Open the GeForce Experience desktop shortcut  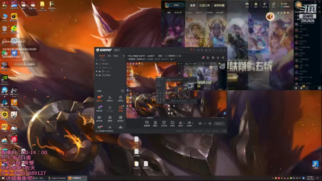pos(4,80)
